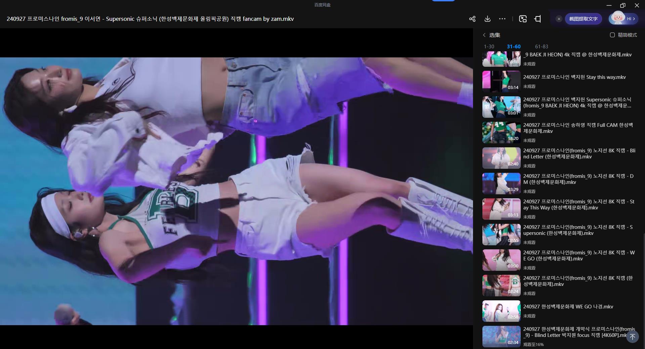Restore down the application window
This screenshot has height=349, width=645.
pyautogui.click(x=622, y=5)
